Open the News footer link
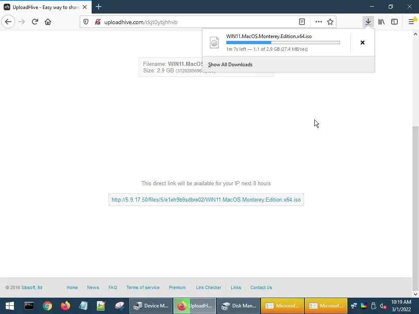The height and width of the screenshot is (314, 419). click(x=93, y=287)
